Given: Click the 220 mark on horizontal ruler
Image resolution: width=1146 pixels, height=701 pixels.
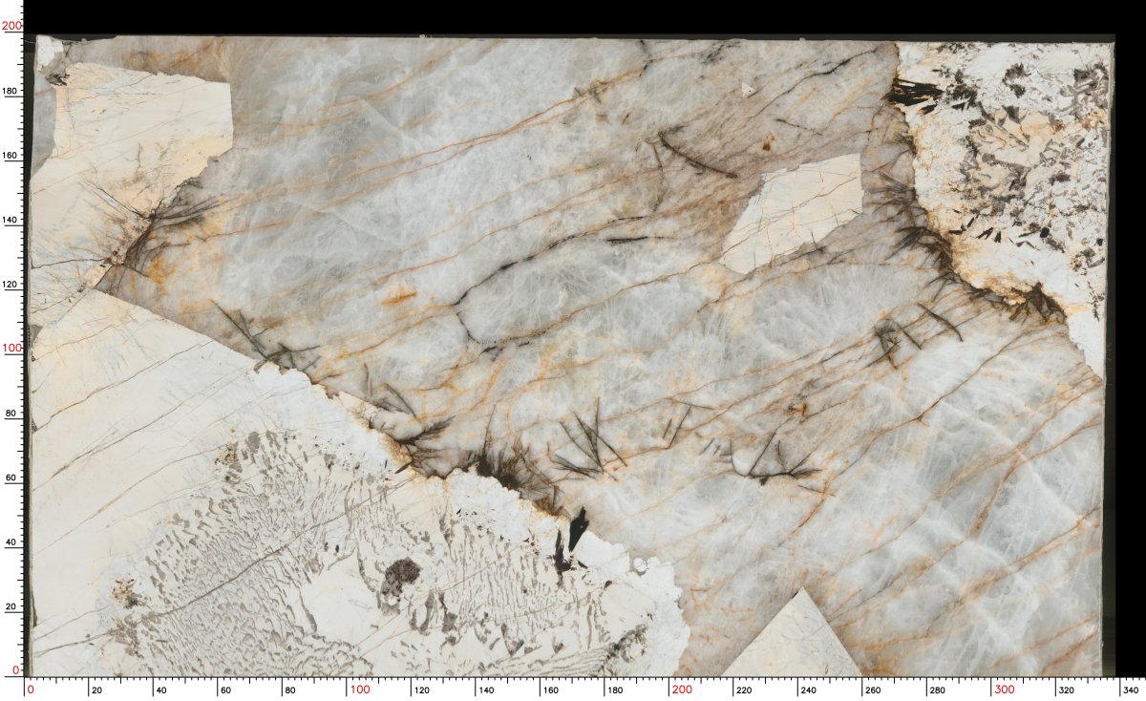Looking at the screenshot, I should [x=745, y=690].
